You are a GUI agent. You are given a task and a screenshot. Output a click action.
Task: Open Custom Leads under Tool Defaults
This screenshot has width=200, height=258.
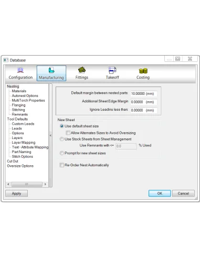tap(23, 124)
